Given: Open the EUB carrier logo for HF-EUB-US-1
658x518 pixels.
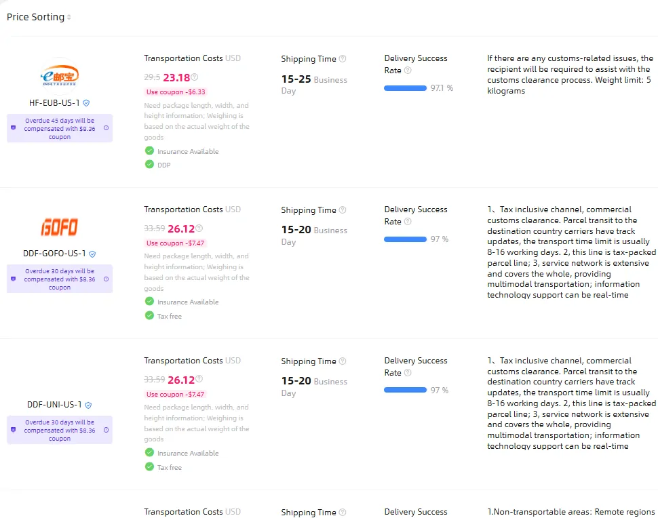Looking at the screenshot, I should point(60,76).
